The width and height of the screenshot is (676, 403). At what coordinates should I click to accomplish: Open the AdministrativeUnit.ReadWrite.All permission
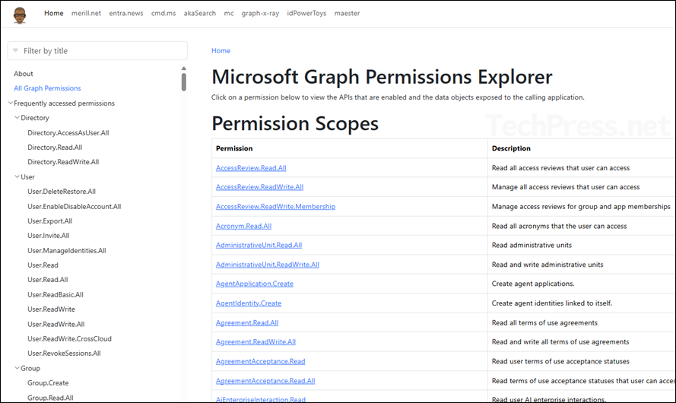(267, 265)
